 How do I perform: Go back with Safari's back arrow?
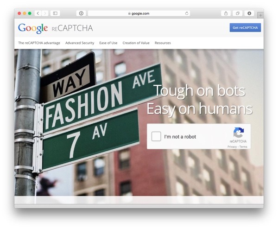coord(38,13)
